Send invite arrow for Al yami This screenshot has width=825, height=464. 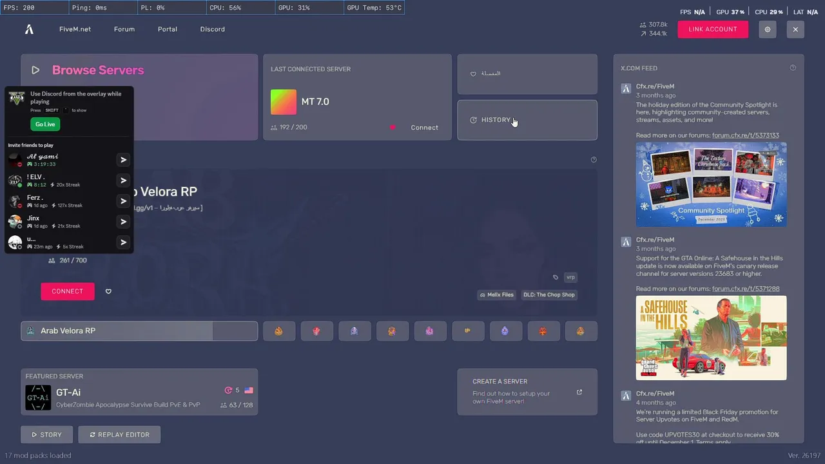[123, 160]
